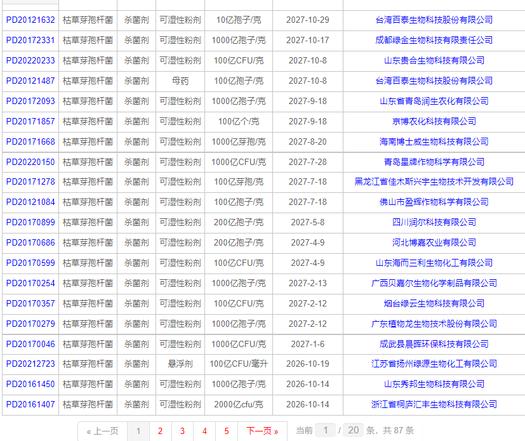Screen dimensions: 525x441
Task: Open registration PD20172331 details
Action: [30, 41]
